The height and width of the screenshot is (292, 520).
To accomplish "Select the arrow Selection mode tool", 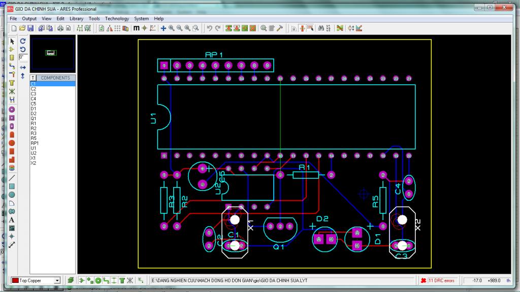I will tap(12, 41).
